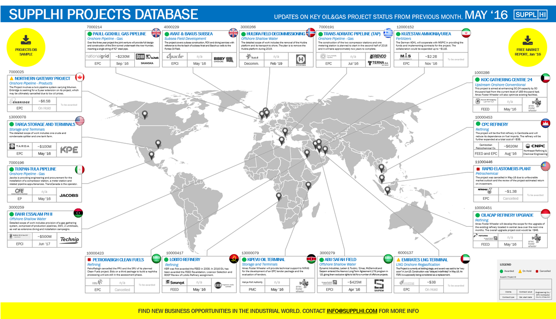Click the Malaysia flag on Rapid Elastomers Plant
The height and width of the screenshot is (319, 556).
(x=545, y=167)
